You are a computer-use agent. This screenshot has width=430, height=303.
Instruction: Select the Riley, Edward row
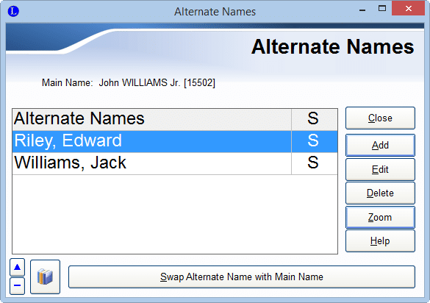point(175,141)
